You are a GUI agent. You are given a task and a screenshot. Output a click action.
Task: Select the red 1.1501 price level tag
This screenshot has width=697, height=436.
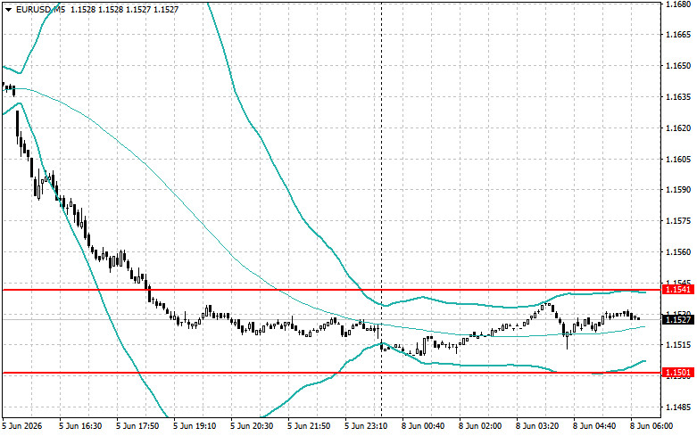[x=678, y=373]
